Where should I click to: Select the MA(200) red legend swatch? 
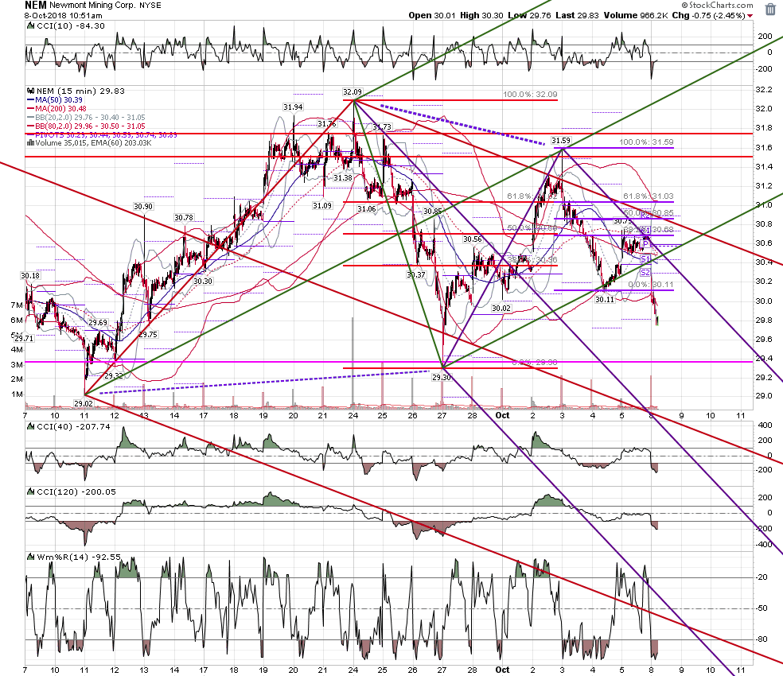(x=30, y=108)
